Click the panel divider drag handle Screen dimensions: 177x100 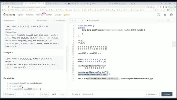[x=68, y=52]
